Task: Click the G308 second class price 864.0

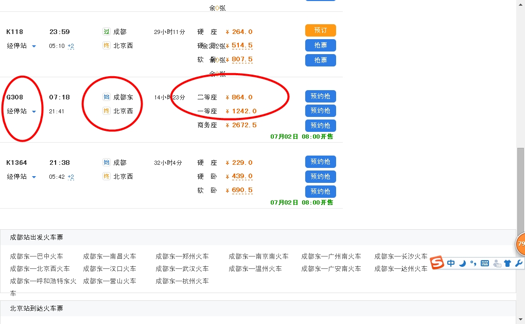Action: tap(239, 97)
